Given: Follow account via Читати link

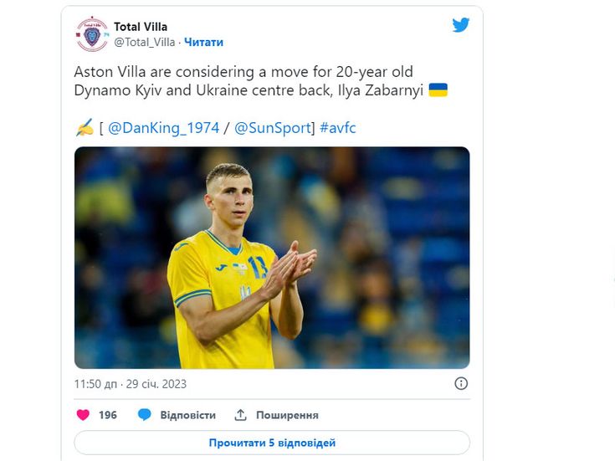Looking at the screenshot, I should click(203, 42).
